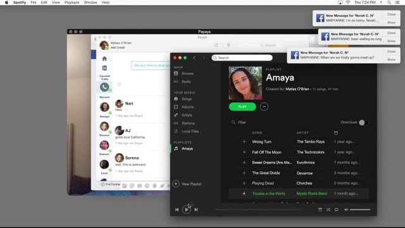405x228 pixels.
Task: Open the more options circle beside PLAY
Action: [x=264, y=106]
